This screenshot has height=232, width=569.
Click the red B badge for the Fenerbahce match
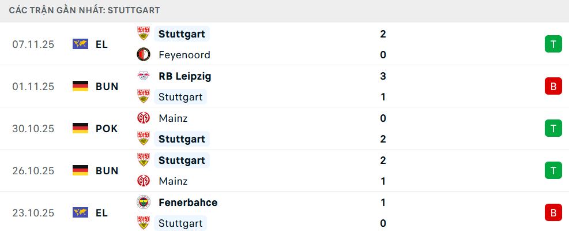pyautogui.click(x=553, y=213)
